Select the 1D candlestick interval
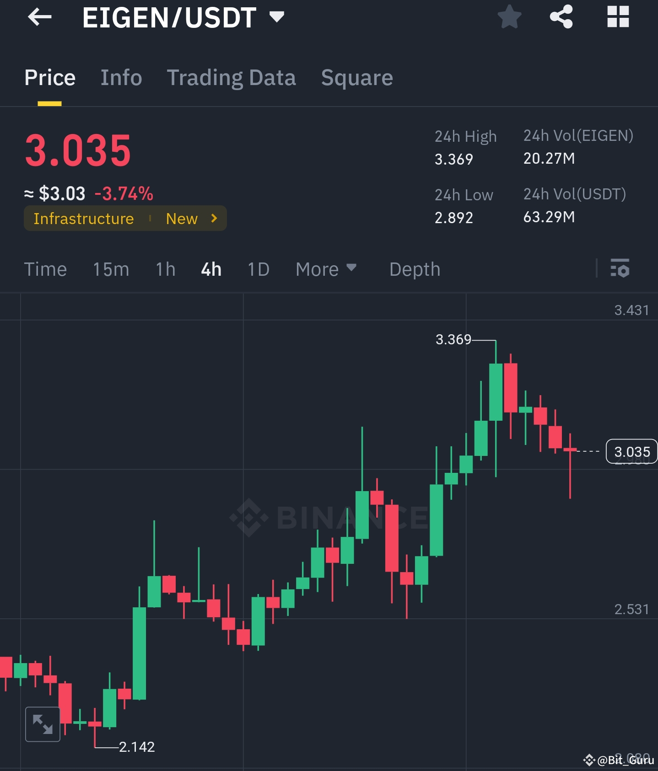This screenshot has height=771, width=658. point(258,270)
